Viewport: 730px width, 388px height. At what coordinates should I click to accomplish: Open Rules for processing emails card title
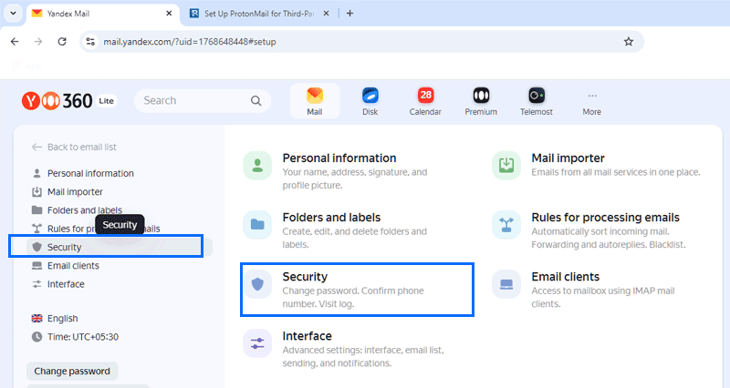(x=605, y=218)
